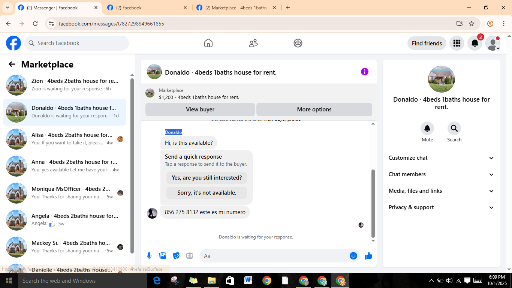Send quick reply 'Sorry, it's not available.'
The image size is (512, 288).
pos(207,193)
